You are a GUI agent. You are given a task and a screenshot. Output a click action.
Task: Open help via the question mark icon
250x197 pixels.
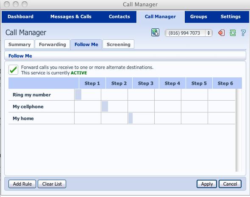coord(243,33)
